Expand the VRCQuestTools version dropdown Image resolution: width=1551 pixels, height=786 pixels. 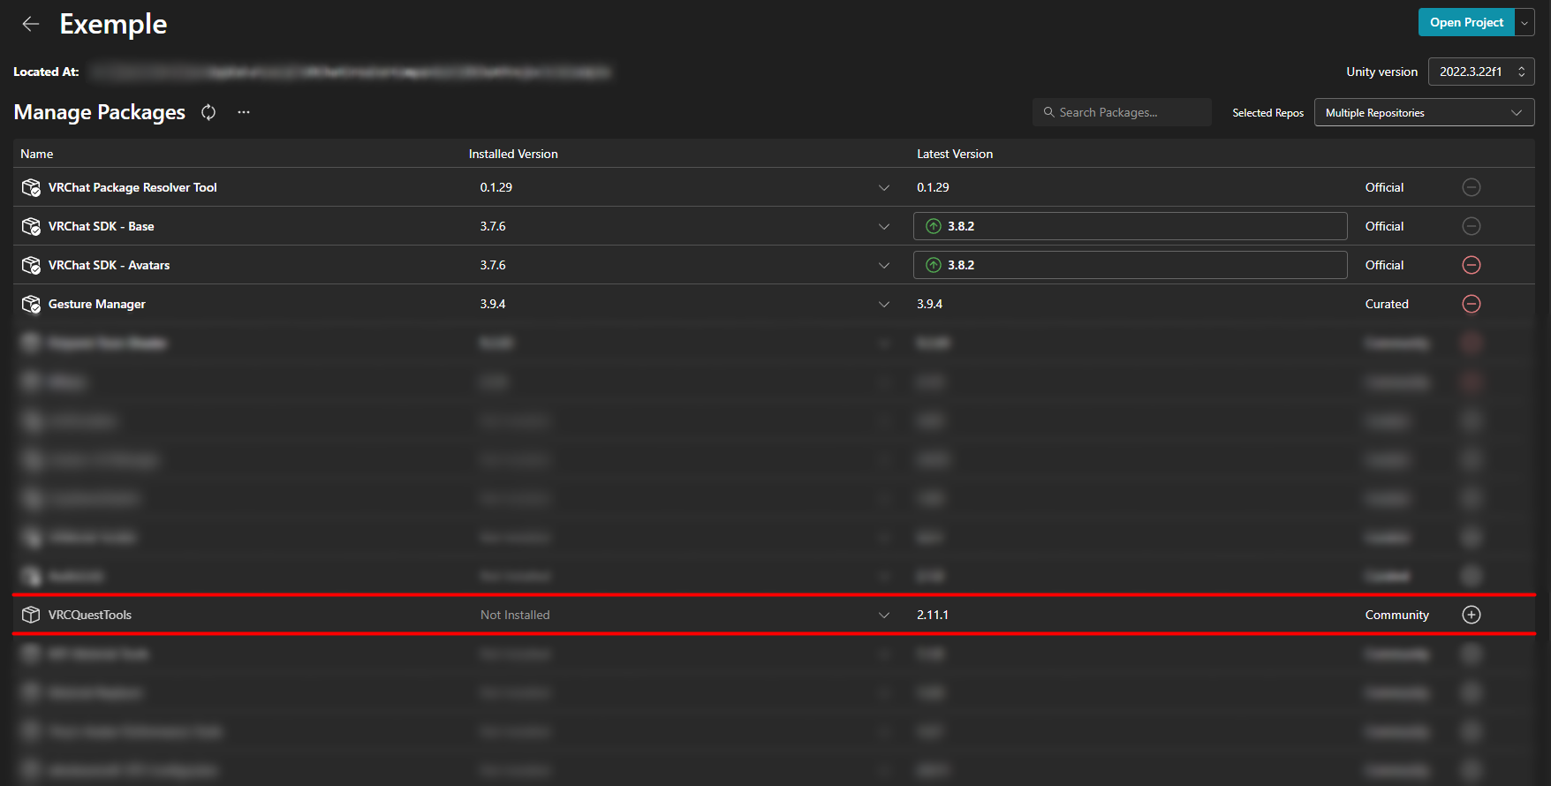click(883, 615)
